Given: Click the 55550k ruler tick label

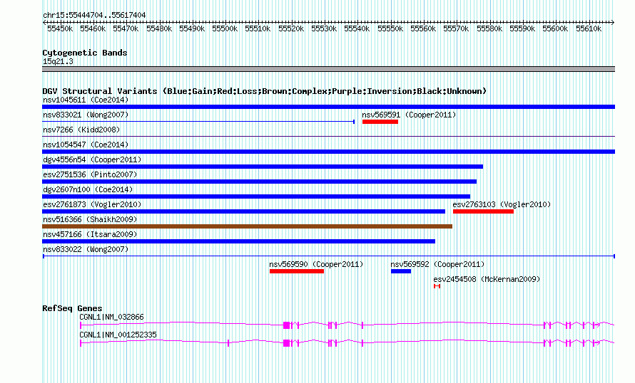Looking at the screenshot, I should point(390,28).
